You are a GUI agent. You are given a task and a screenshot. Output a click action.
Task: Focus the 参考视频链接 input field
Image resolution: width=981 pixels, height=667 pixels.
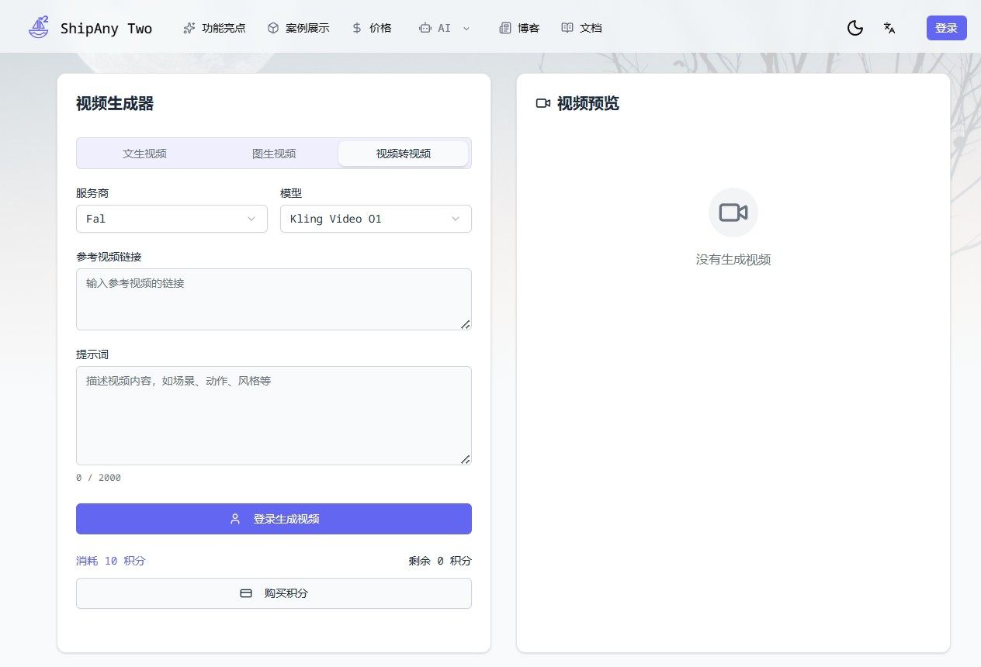pos(274,299)
